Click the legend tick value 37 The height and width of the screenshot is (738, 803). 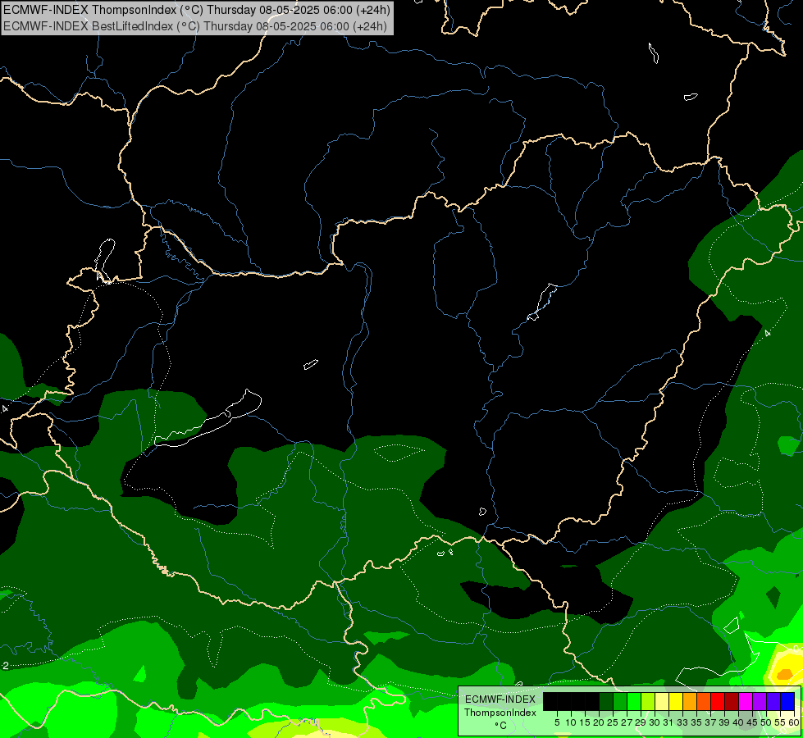(x=710, y=722)
